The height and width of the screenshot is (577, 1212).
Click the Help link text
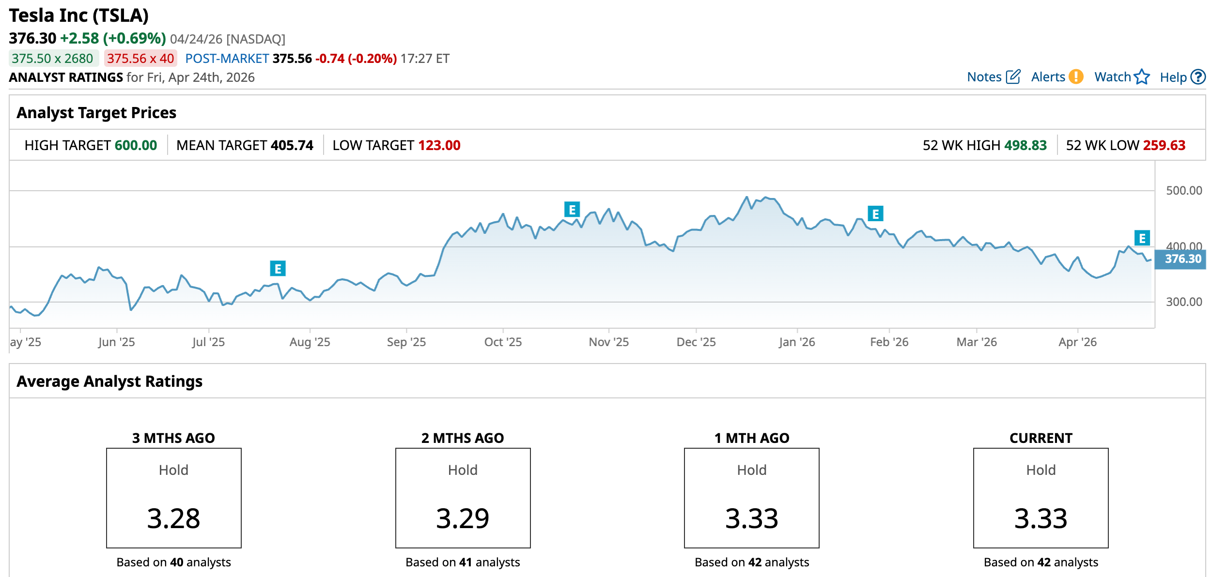point(1173,77)
